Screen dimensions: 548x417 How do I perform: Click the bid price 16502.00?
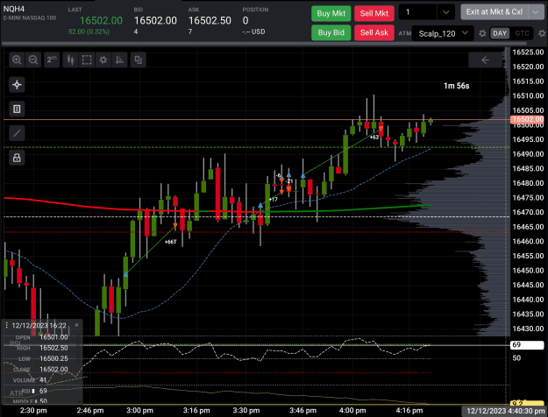pyautogui.click(x=155, y=21)
